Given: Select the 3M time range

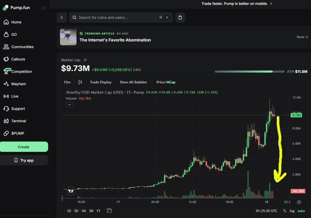Looking at the screenshot, I should pos(91,211).
